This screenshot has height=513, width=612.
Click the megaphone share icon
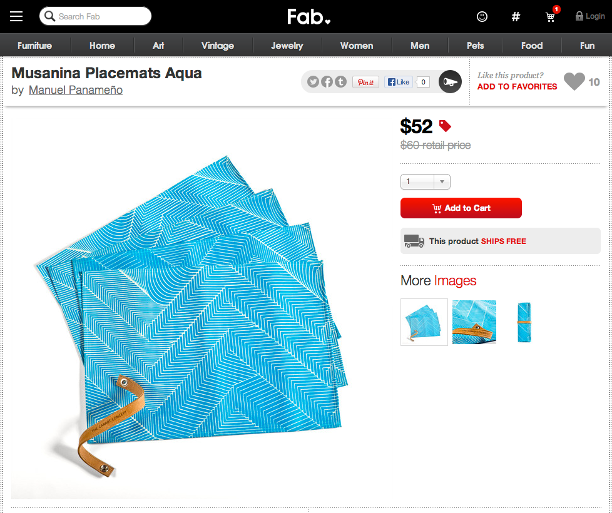click(x=450, y=82)
